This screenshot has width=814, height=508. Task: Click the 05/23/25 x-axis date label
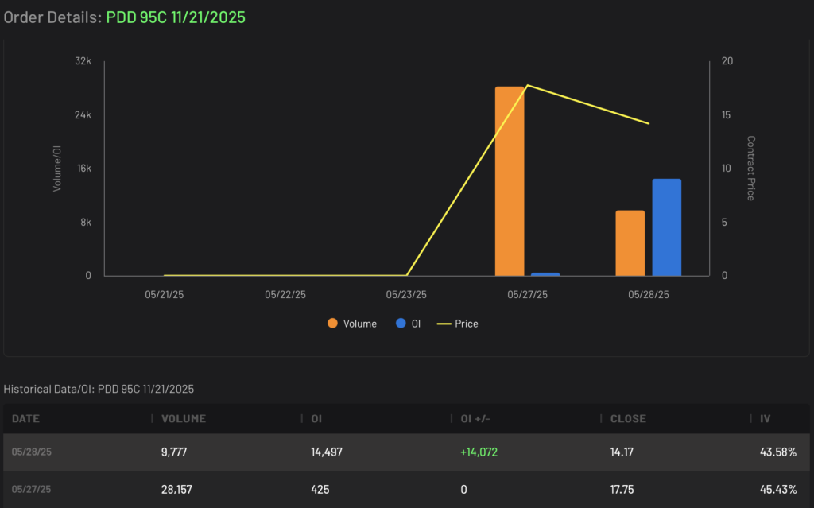406,294
